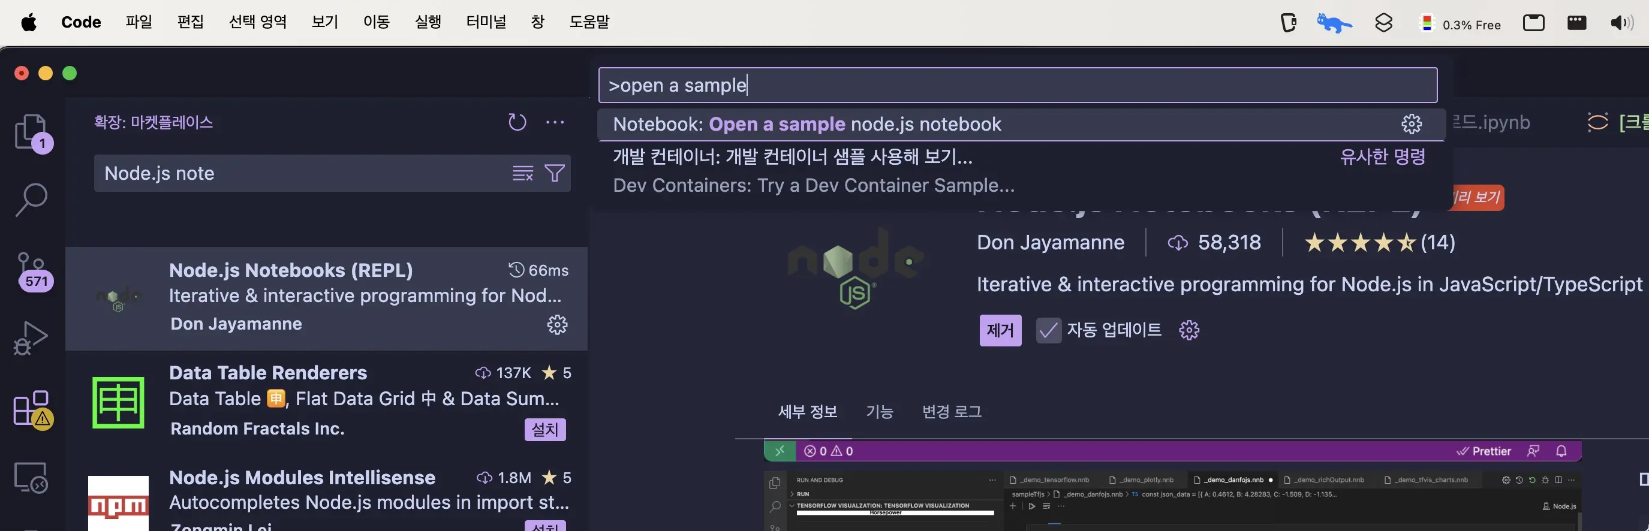Open the Extensions view in activity bar
The height and width of the screenshot is (531, 1649).
click(x=32, y=409)
